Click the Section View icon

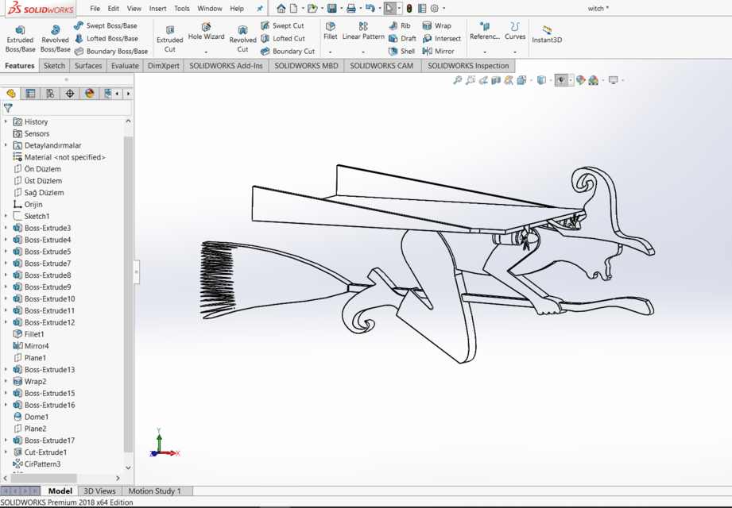[x=497, y=79]
